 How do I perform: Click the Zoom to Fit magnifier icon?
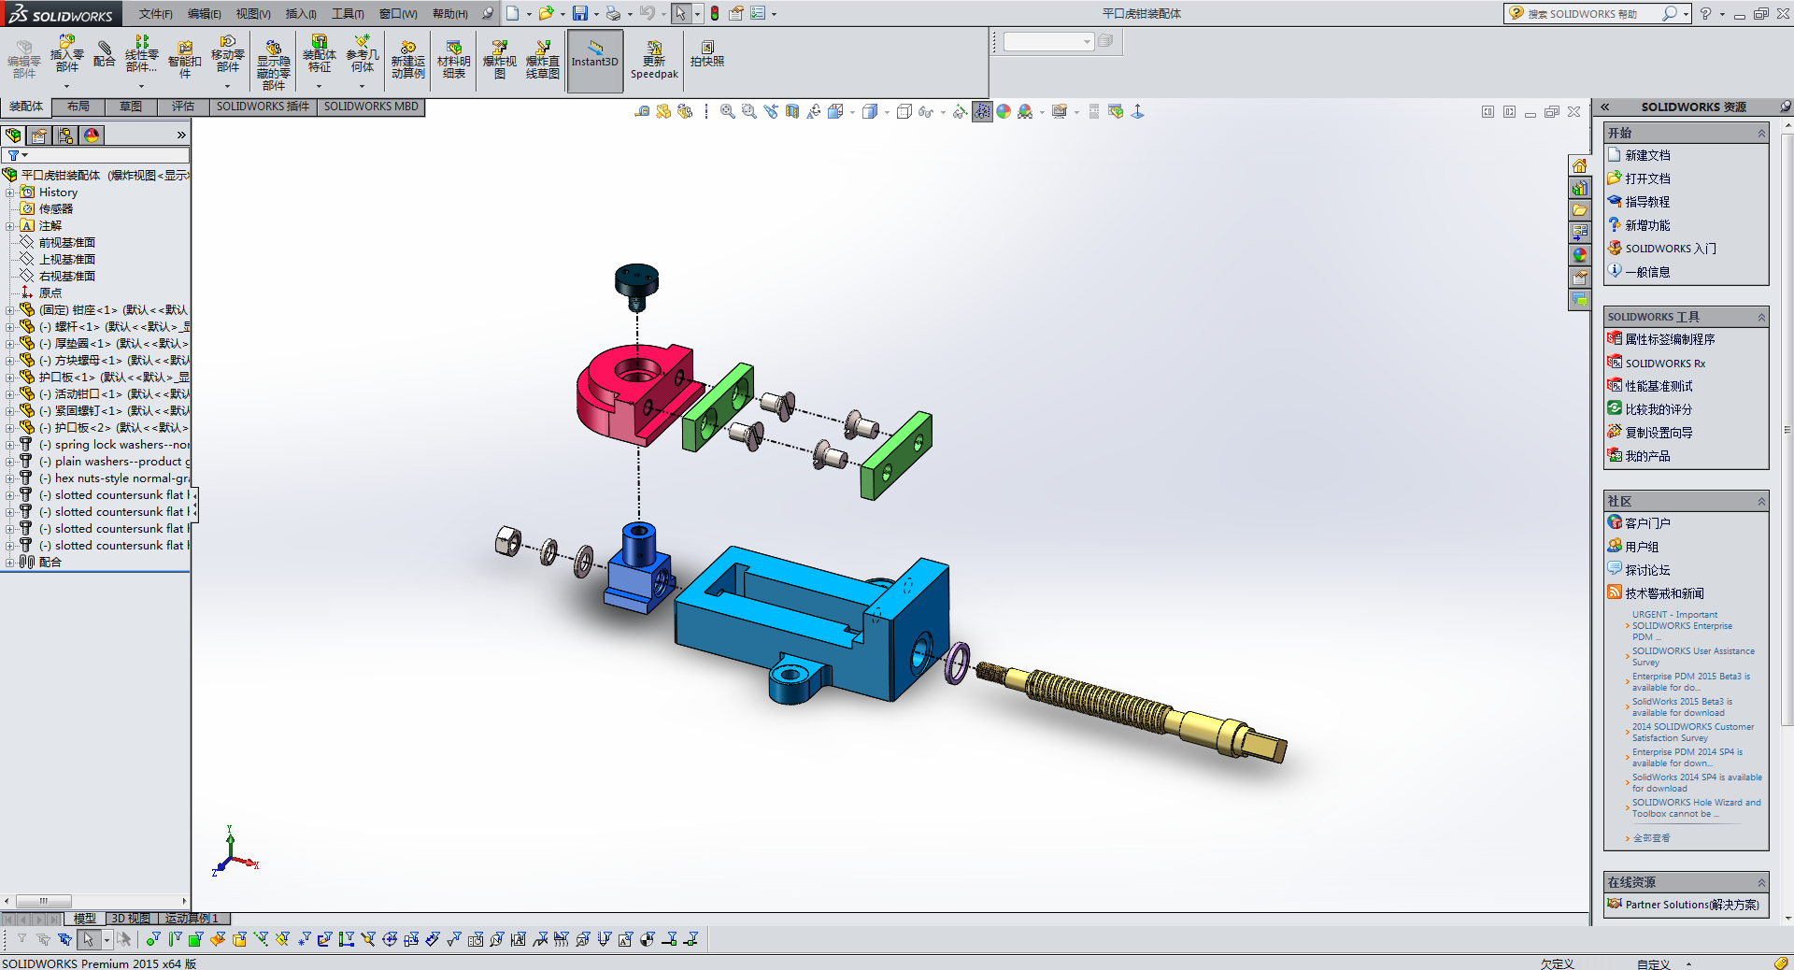727,112
